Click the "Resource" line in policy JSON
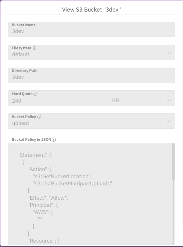 tap(43, 241)
